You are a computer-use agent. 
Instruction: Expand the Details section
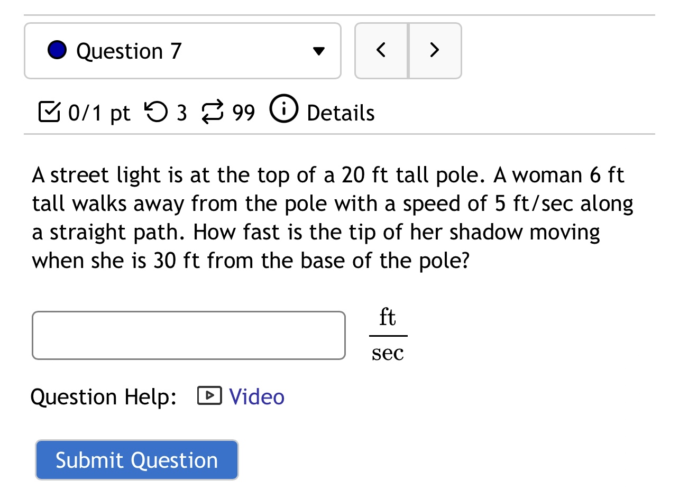340,112
